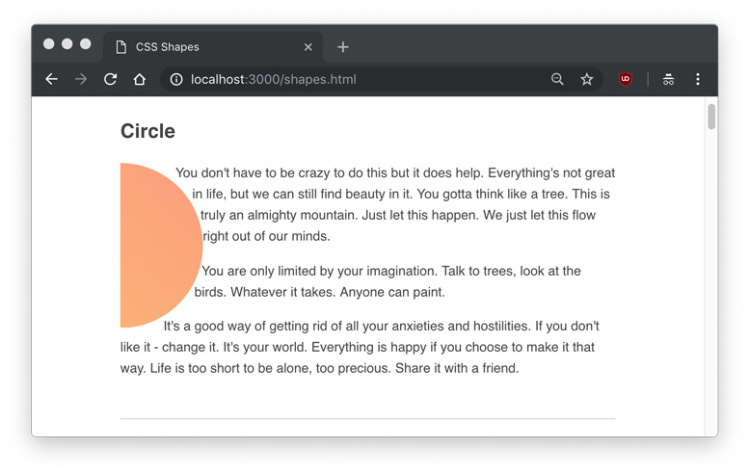
Task: Close the CSS Shapes tab
Action: click(x=308, y=46)
